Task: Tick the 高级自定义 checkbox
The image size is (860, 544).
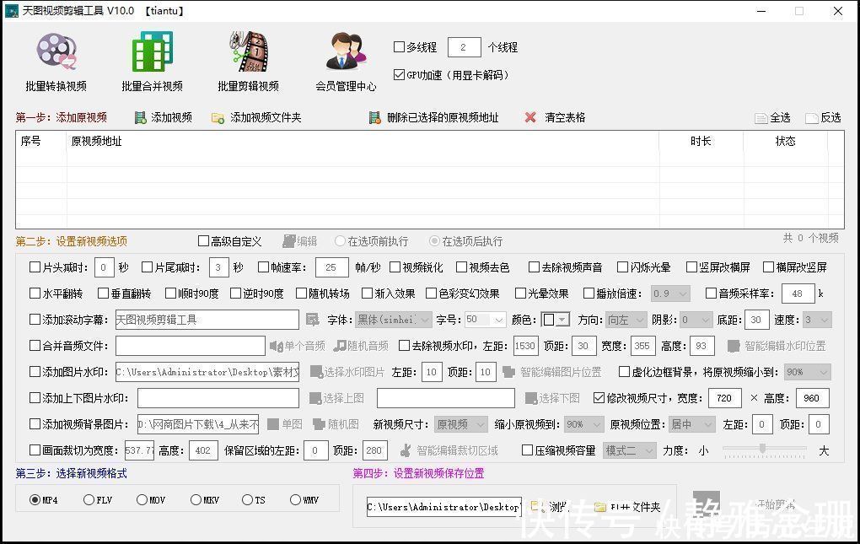Action: 203,240
